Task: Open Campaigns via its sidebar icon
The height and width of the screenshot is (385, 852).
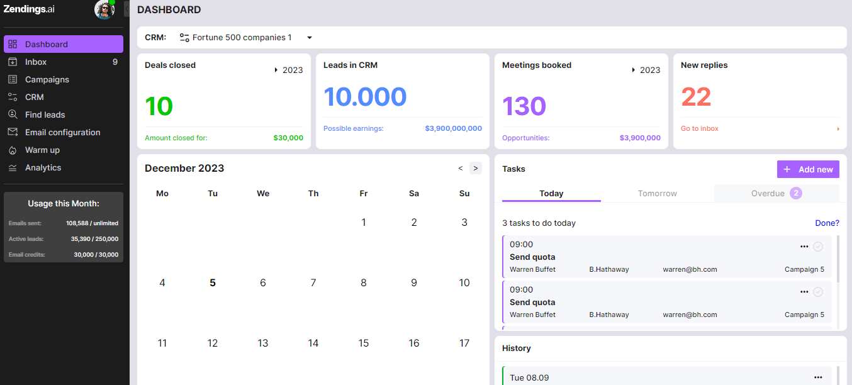Action: click(x=13, y=80)
